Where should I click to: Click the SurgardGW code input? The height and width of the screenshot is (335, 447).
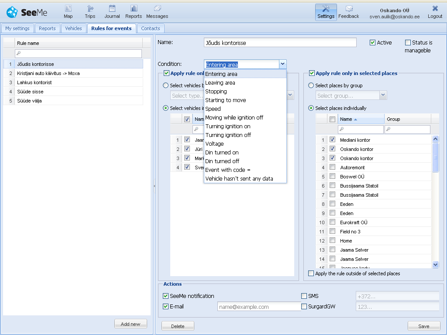tap(397, 307)
